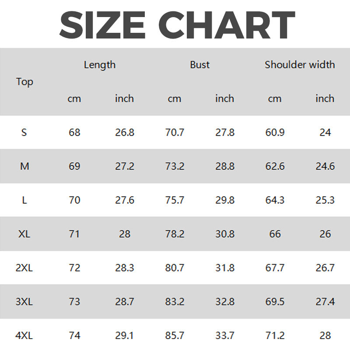Select the S size row label
The image size is (350, 350).
click(x=24, y=132)
